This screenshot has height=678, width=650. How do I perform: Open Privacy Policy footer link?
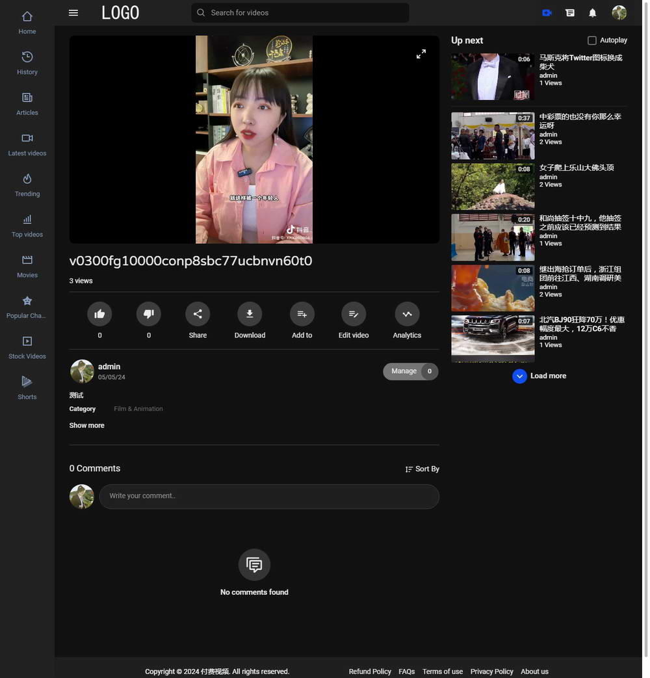tap(491, 671)
